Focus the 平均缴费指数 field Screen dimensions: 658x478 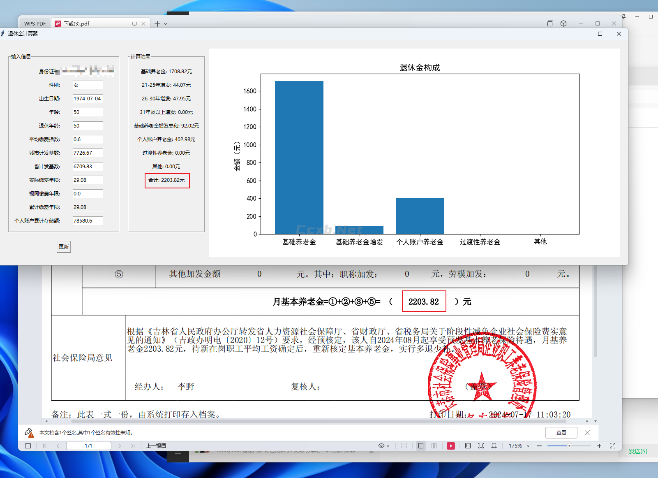click(x=88, y=139)
